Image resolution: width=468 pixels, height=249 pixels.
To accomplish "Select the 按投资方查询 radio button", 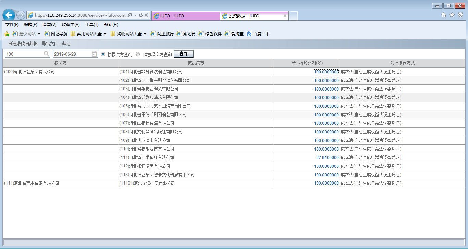I will 103,54.
